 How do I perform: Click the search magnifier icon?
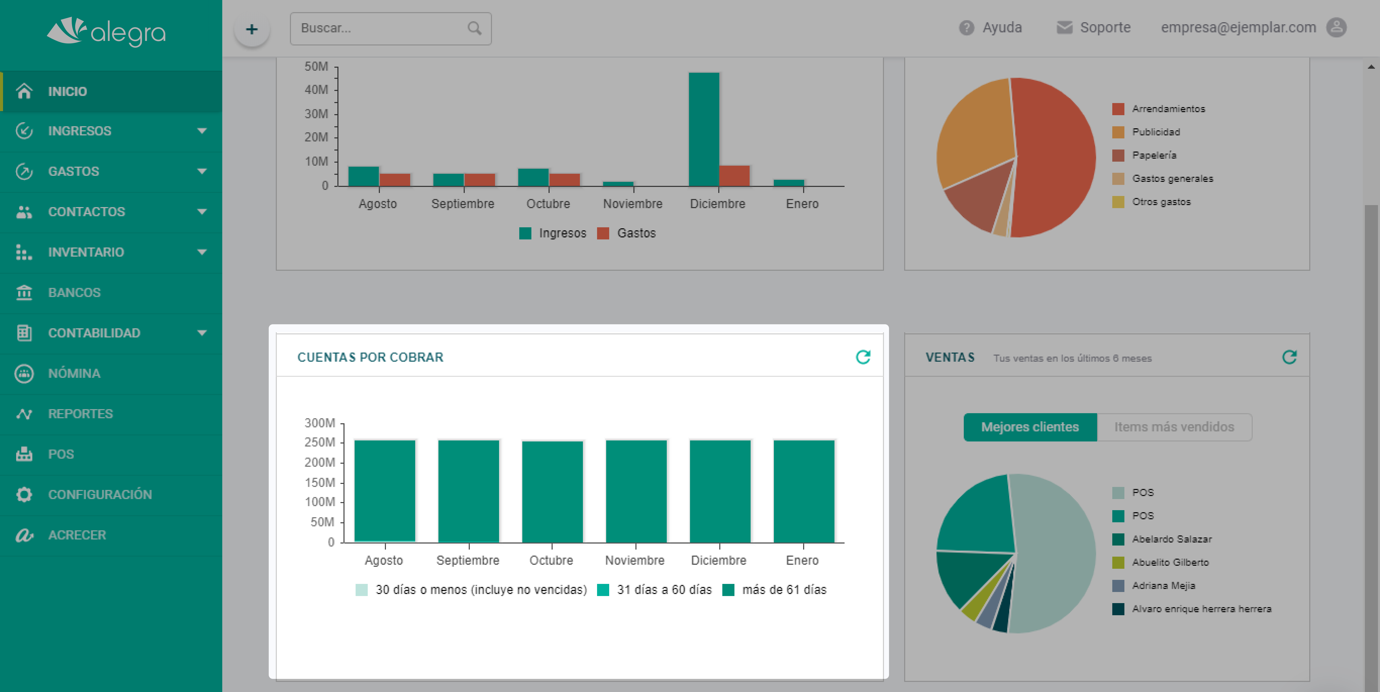point(474,28)
